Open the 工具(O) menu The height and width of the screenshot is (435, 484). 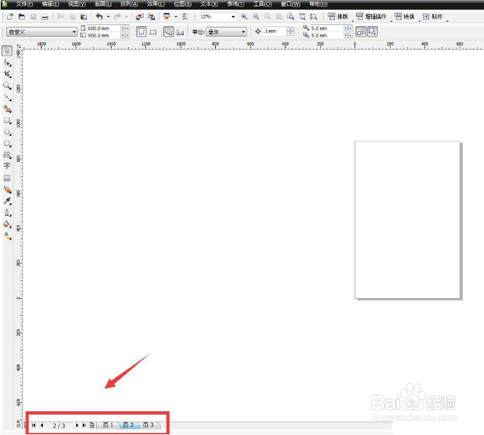(262, 4)
